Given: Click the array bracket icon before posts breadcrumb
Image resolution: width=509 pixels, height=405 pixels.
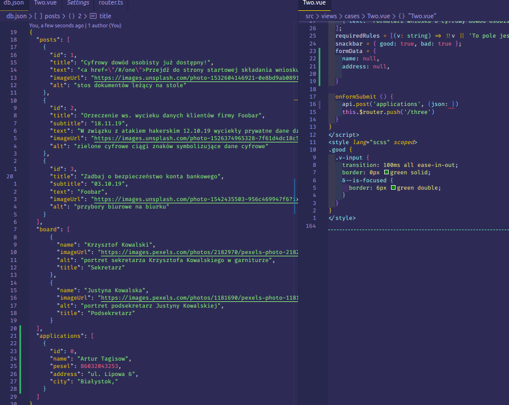Looking at the screenshot, I should tap(38, 16).
